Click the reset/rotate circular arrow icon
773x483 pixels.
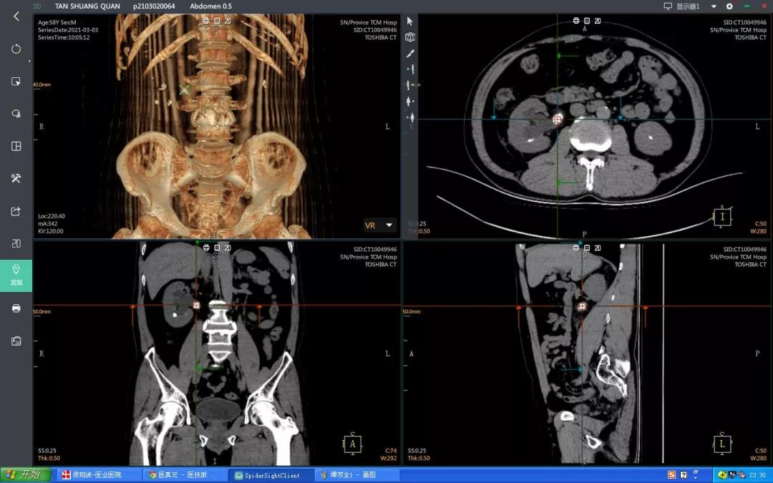point(16,49)
